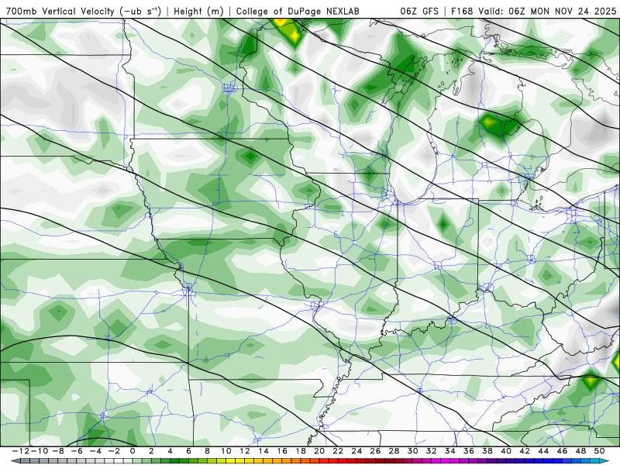620x465 pixels.
Task: Click the "College of DuPage NEXLAB" header text
Action: (298, 11)
